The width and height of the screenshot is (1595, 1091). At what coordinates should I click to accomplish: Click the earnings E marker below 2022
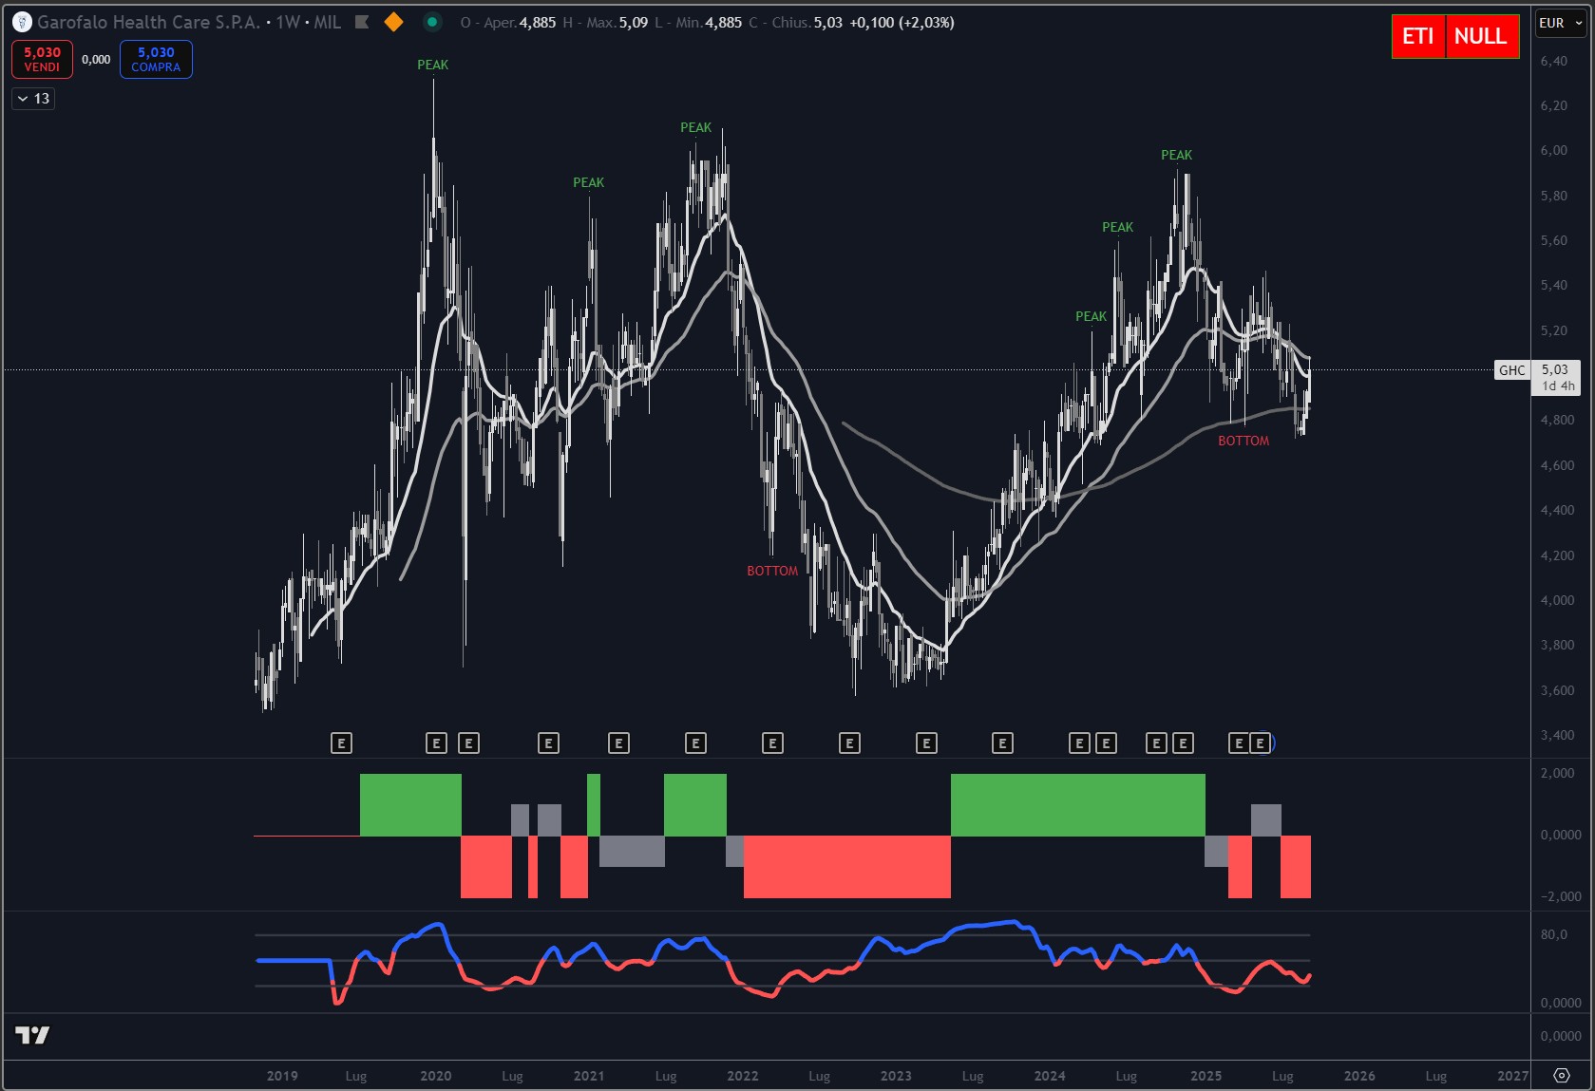coord(772,743)
